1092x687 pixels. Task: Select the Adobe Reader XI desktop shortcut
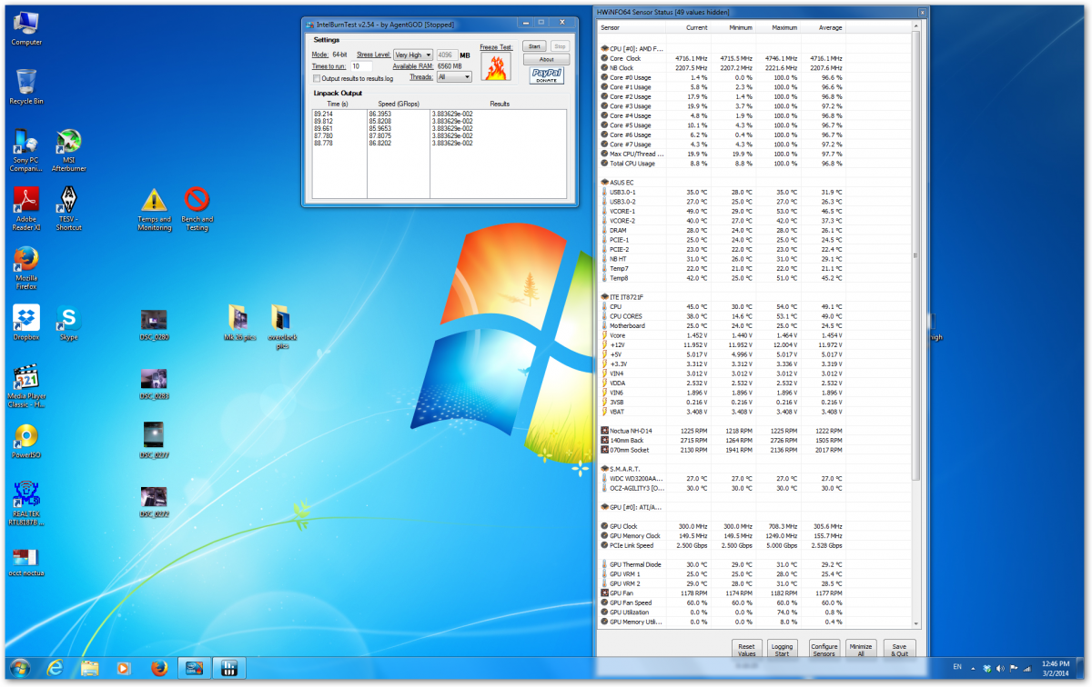[26, 210]
